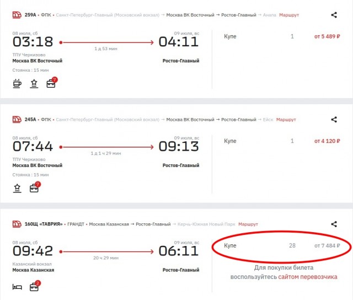Open the Маршрут link for train 259А

289,15
